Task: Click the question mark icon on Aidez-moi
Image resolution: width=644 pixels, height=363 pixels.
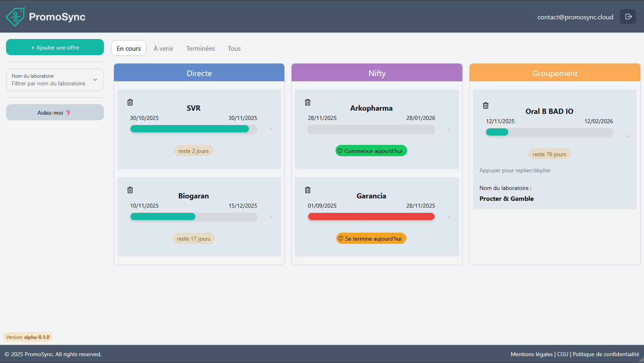Action: click(x=68, y=113)
